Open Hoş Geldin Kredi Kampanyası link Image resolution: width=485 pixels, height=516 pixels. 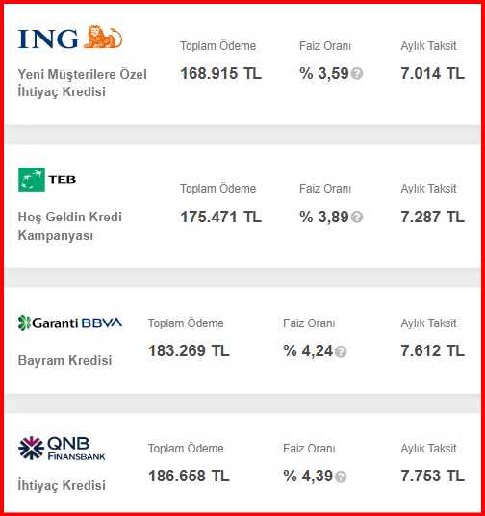pos(69,226)
